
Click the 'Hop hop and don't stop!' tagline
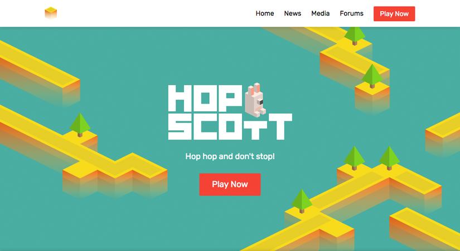tap(230, 156)
